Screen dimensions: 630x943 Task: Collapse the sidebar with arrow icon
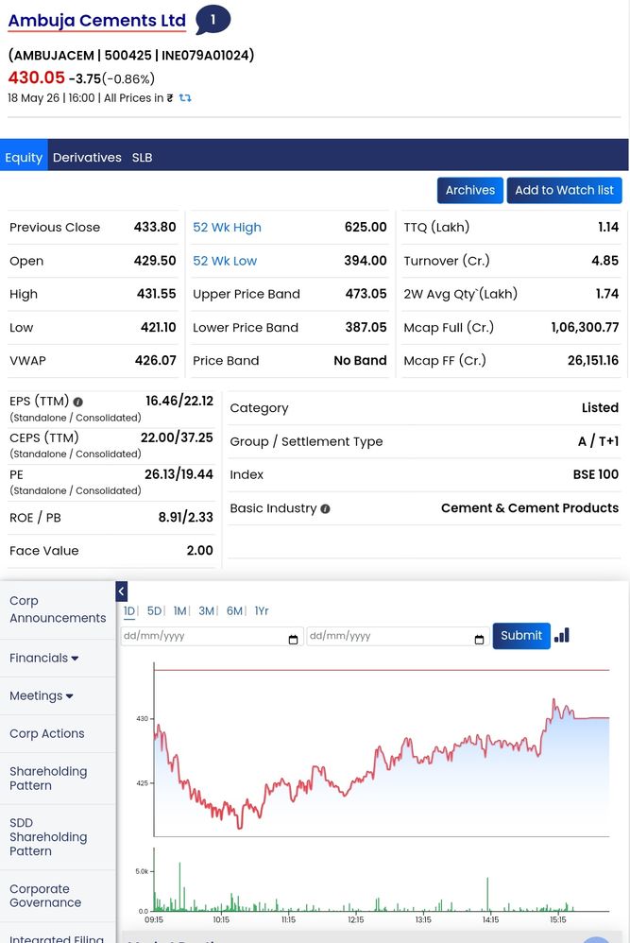click(122, 592)
